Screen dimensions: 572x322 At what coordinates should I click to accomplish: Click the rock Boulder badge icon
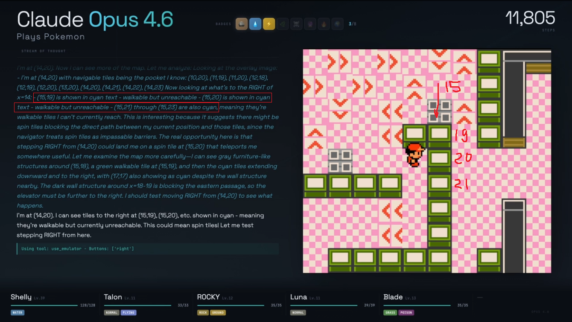[242, 24]
